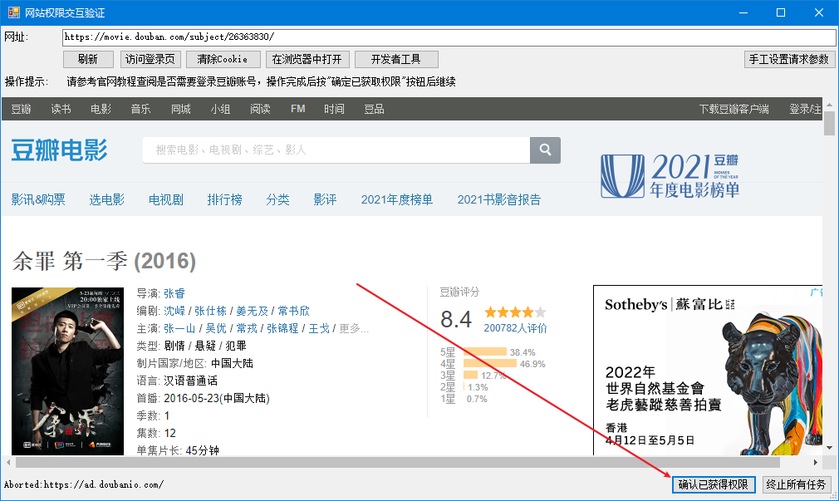Image resolution: width=839 pixels, height=501 pixels.
Task: Open 小组 in top nav bar
Action: coord(220,109)
